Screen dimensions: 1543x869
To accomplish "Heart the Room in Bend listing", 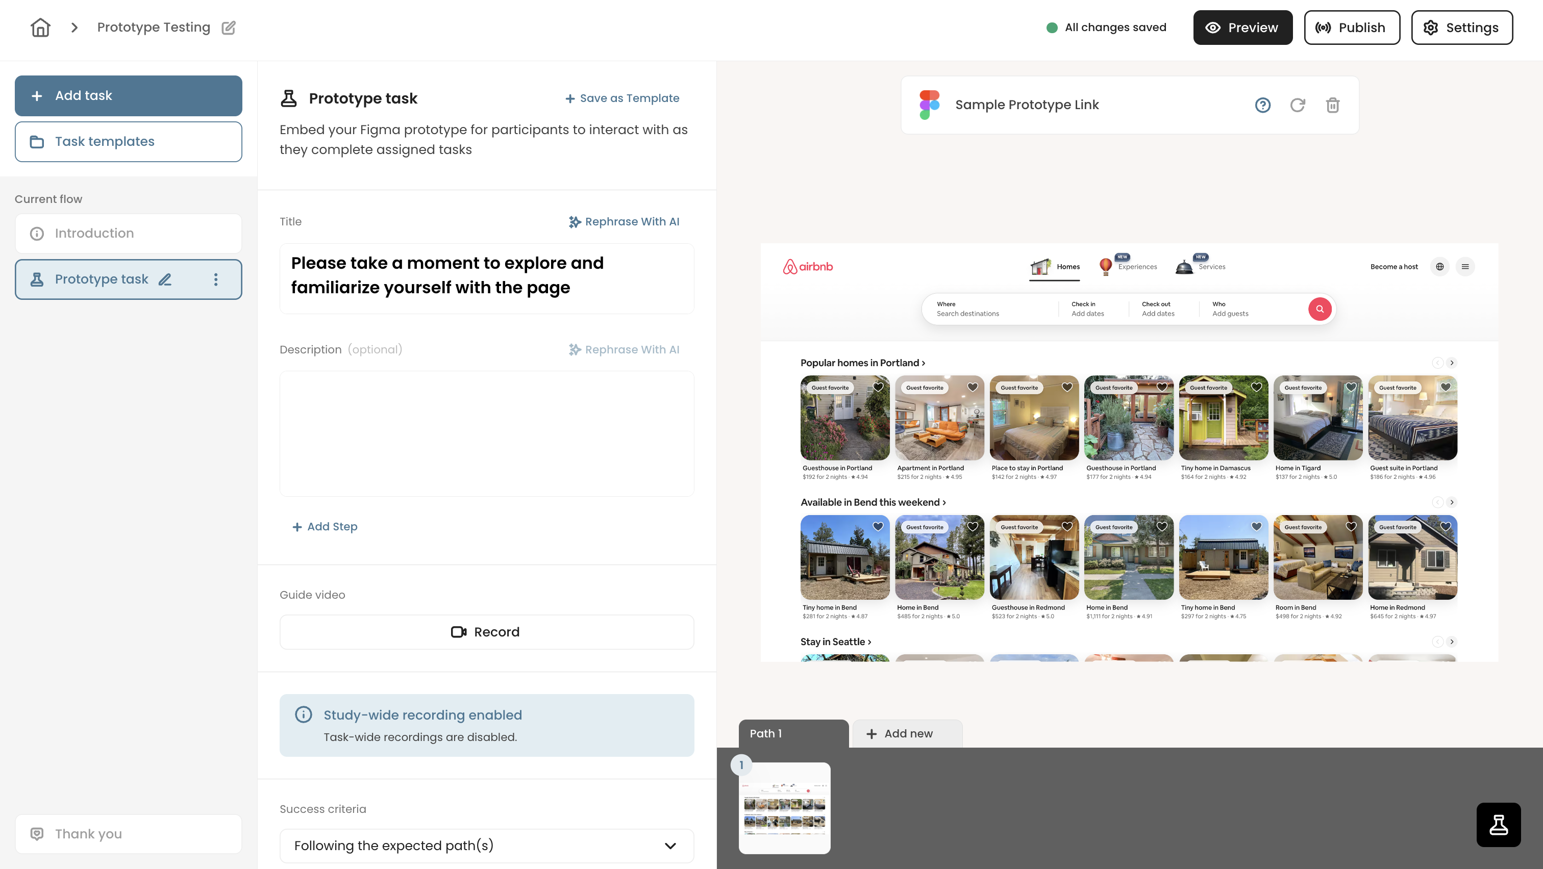I will tap(1351, 526).
